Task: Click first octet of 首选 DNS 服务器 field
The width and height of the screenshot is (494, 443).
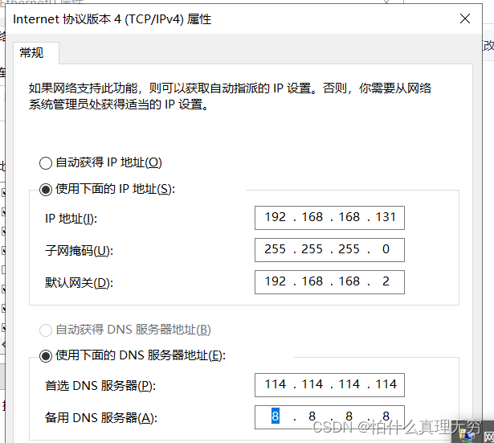Action: point(276,384)
